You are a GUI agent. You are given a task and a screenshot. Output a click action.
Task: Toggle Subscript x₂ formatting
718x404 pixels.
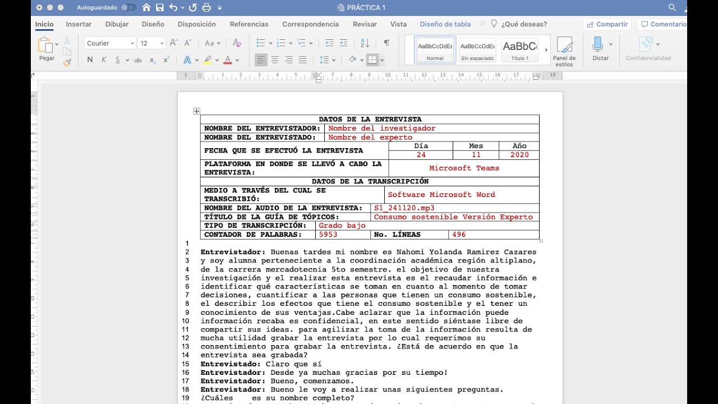153,60
